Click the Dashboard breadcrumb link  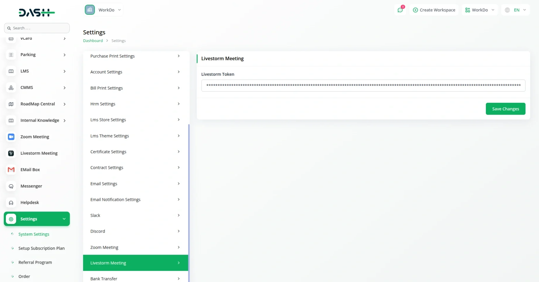93,41
